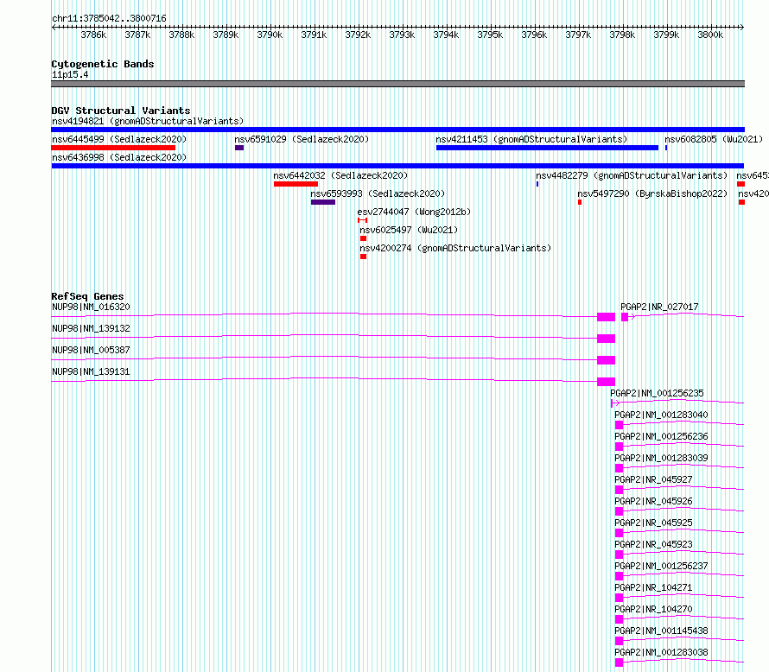Select the red nsv5497290 variant marker

click(x=580, y=202)
